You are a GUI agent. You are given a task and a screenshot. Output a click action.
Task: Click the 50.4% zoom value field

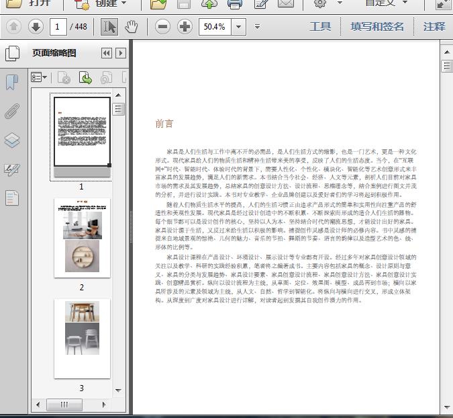215,27
